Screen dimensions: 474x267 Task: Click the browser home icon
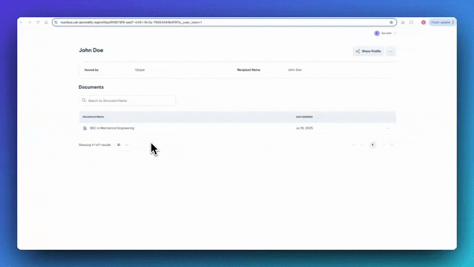(x=46, y=22)
